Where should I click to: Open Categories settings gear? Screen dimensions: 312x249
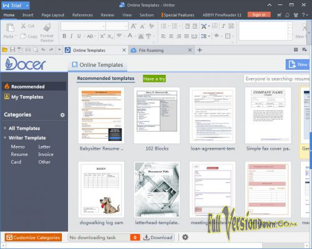pyautogui.click(x=62, y=115)
